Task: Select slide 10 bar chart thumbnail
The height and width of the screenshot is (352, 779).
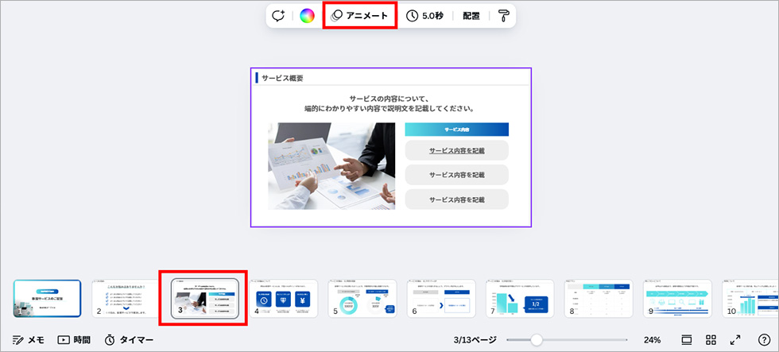Action: pos(750,299)
